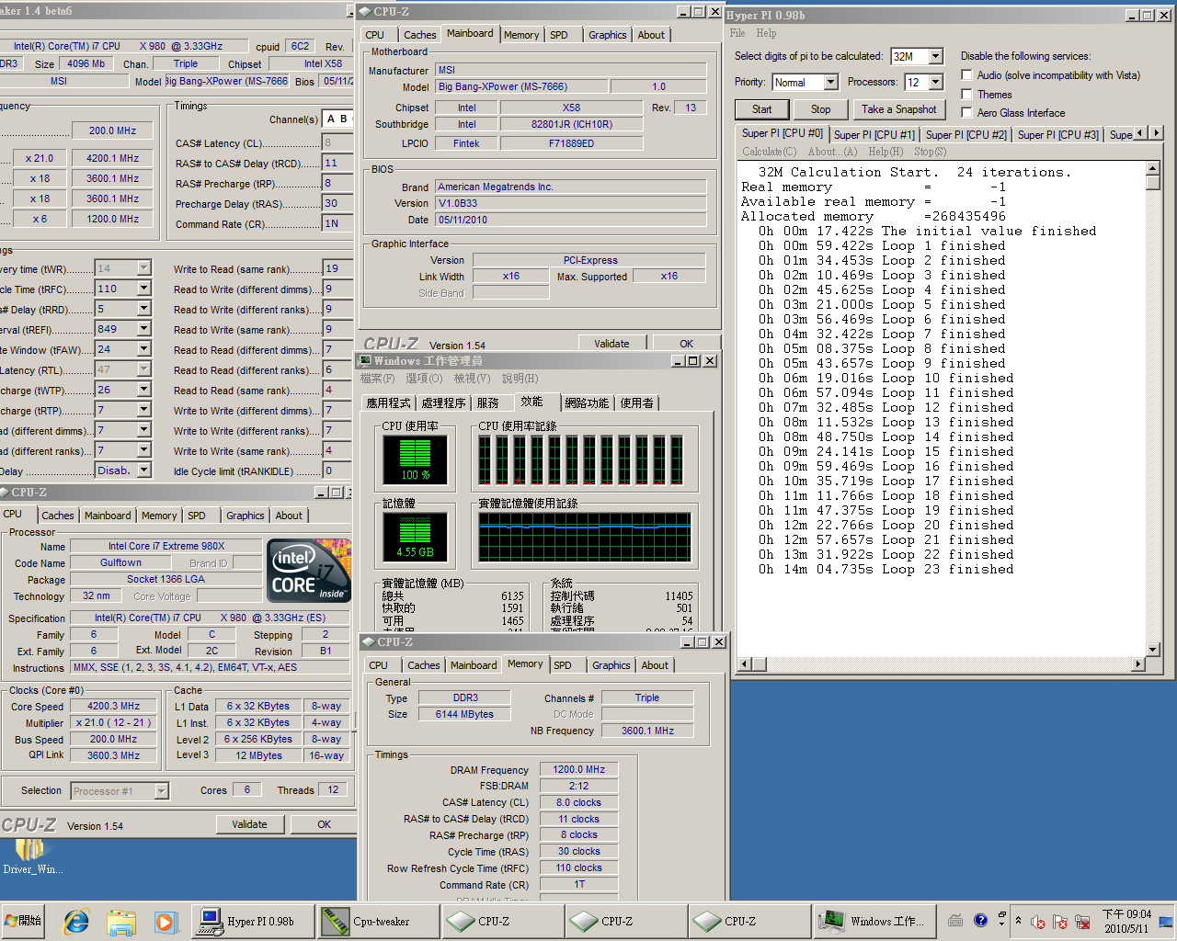Expand the tFAW 24 dropdown

(x=143, y=349)
